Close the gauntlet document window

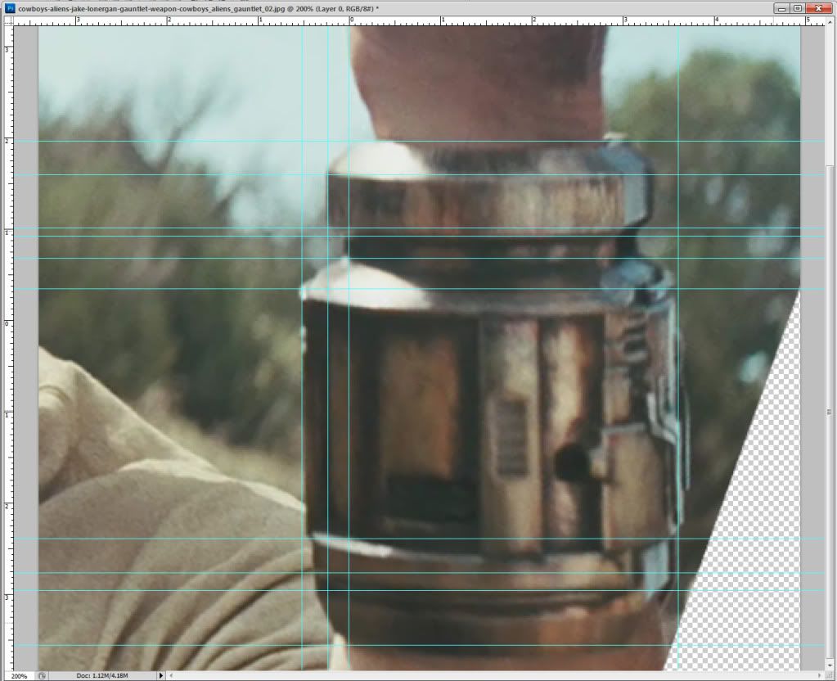tap(818, 8)
